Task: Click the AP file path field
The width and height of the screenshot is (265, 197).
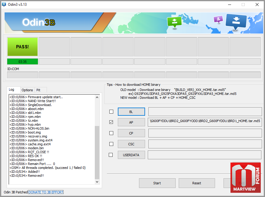Action: pos(205,122)
